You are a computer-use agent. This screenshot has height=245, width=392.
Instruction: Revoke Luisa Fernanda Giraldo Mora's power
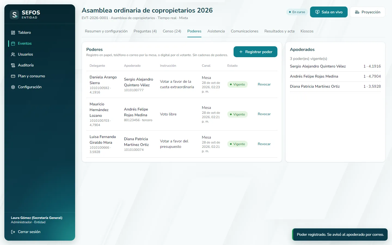[264, 144]
